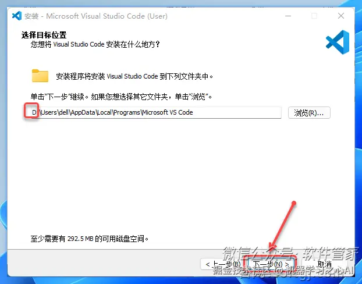The height and width of the screenshot is (284, 362).
Task: Continue with 下一步(N) button
Action: pos(271,264)
